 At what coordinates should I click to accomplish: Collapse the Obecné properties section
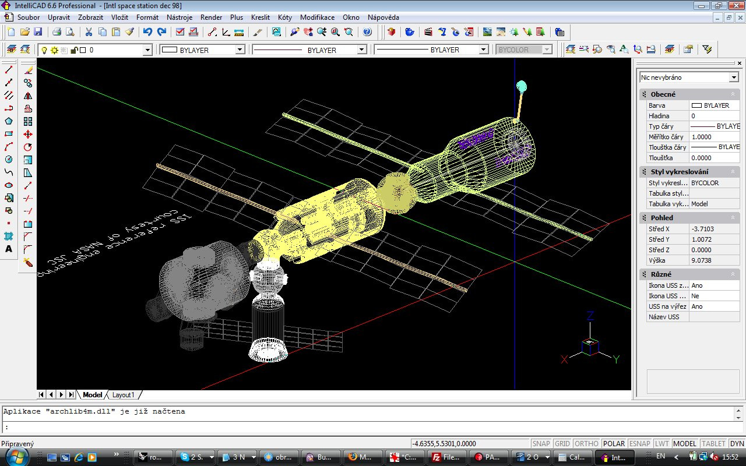[733, 94]
